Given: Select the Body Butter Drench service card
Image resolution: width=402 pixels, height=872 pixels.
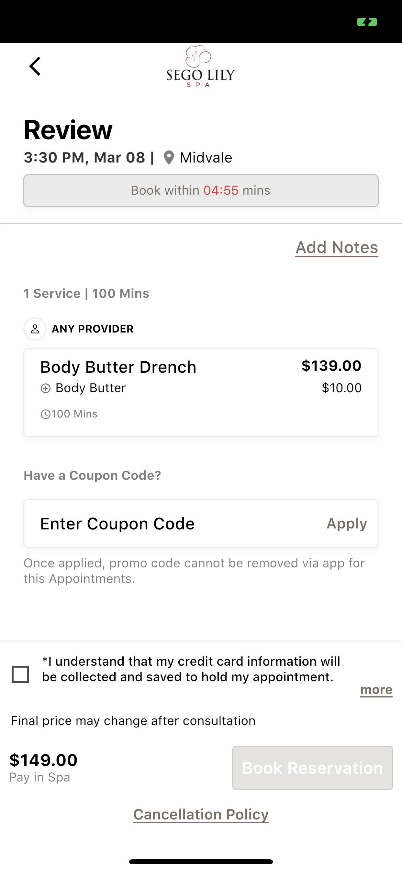Looking at the screenshot, I should point(201,393).
